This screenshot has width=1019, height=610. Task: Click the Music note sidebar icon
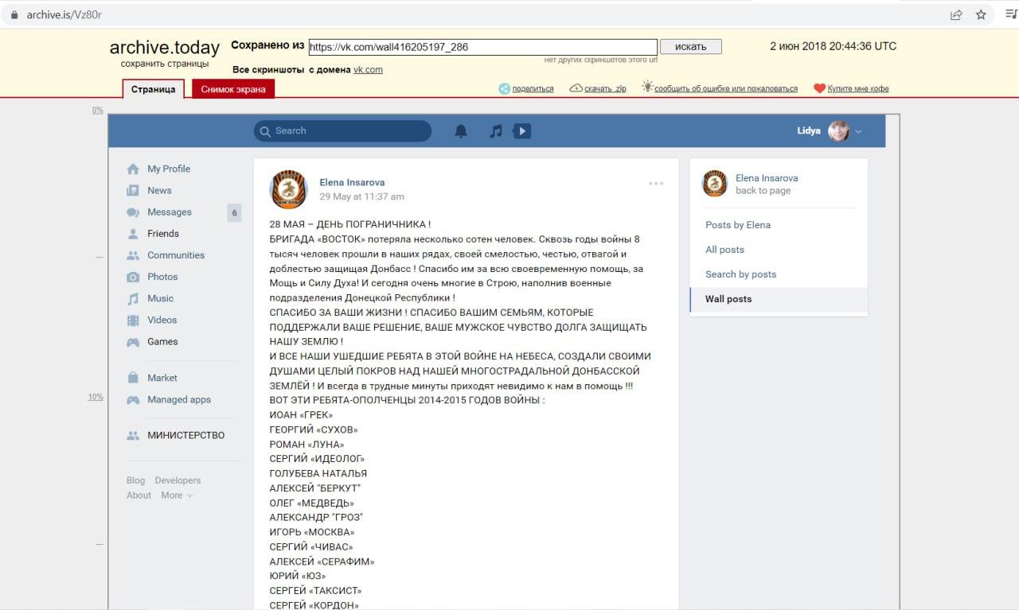pos(133,298)
